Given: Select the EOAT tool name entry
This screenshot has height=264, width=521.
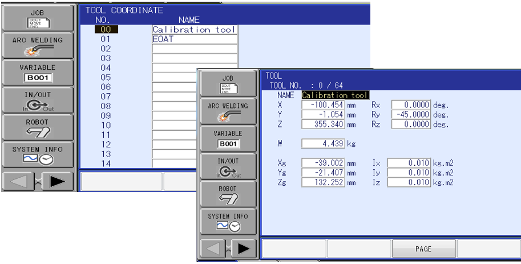Looking at the screenshot, I should [x=194, y=39].
